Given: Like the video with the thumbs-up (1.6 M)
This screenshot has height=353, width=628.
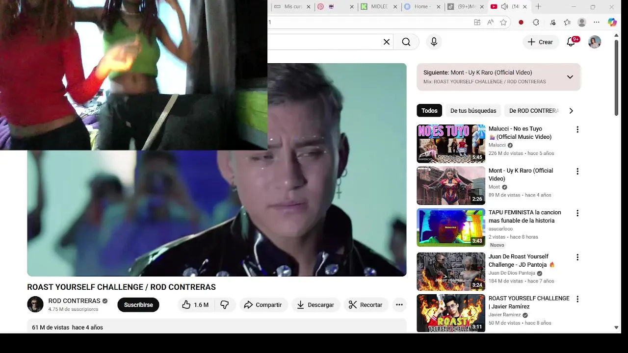Looking at the screenshot, I should pyautogui.click(x=195, y=305).
